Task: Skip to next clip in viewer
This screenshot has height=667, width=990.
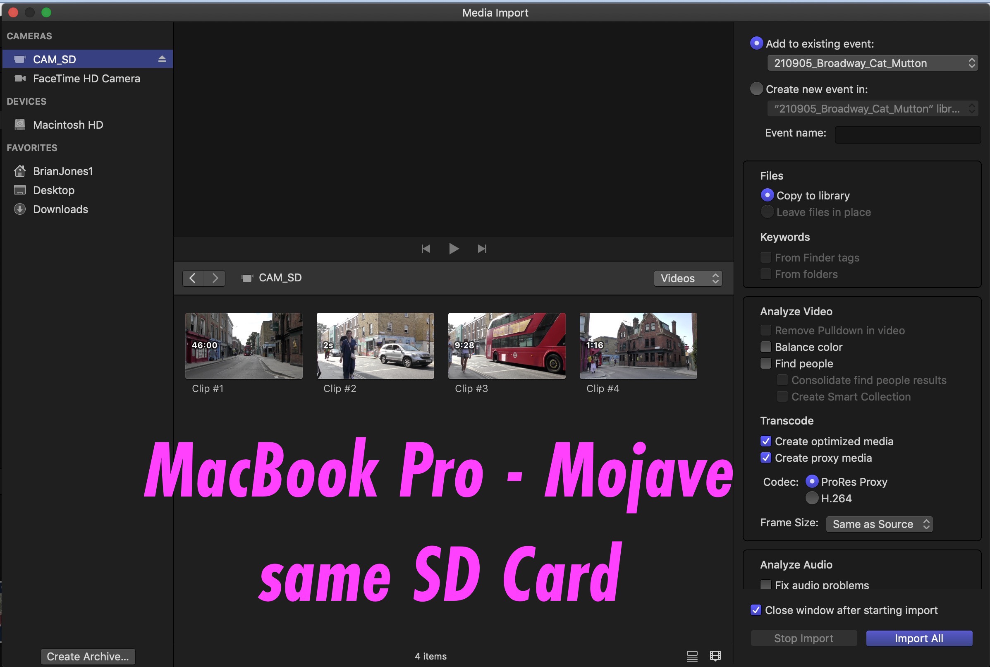Action: coord(482,248)
